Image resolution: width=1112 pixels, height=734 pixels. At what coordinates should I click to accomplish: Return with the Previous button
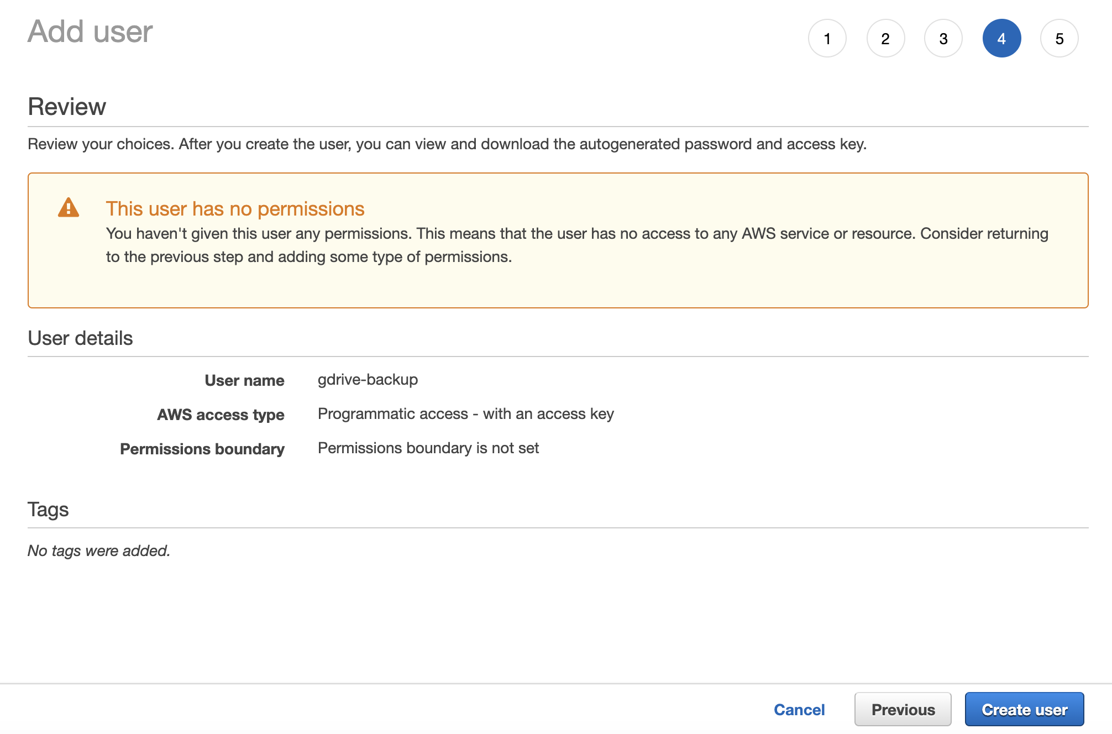903,710
